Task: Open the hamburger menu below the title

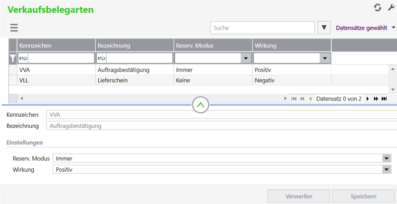Action: pyautogui.click(x=14, y=28)
